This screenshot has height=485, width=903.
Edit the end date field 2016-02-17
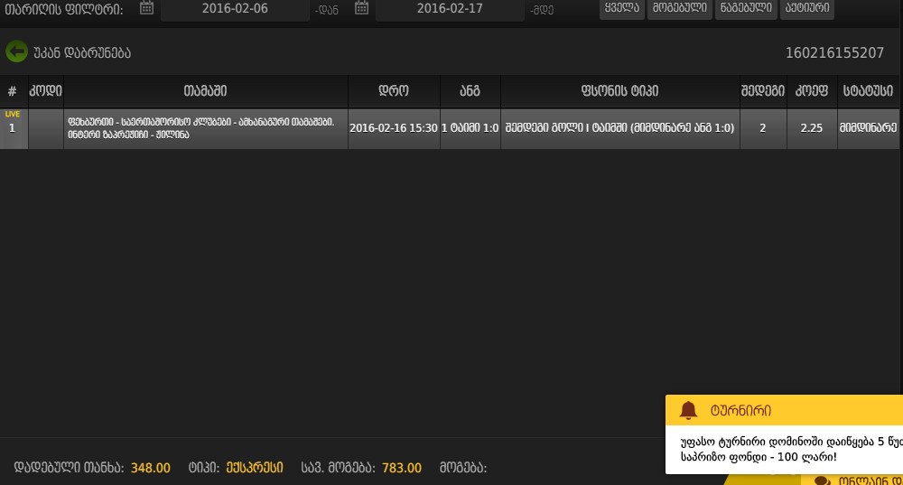pyautogui.click(x=450, y=9)
